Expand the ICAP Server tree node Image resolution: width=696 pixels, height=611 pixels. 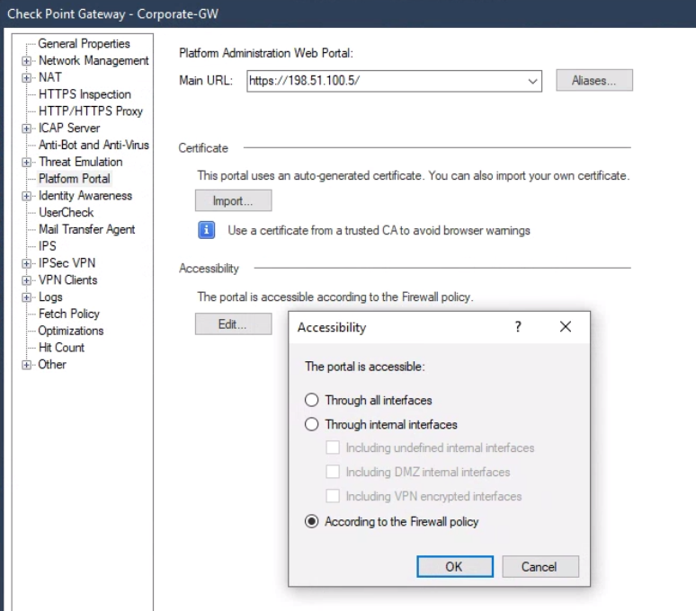[x=27, y=128]
